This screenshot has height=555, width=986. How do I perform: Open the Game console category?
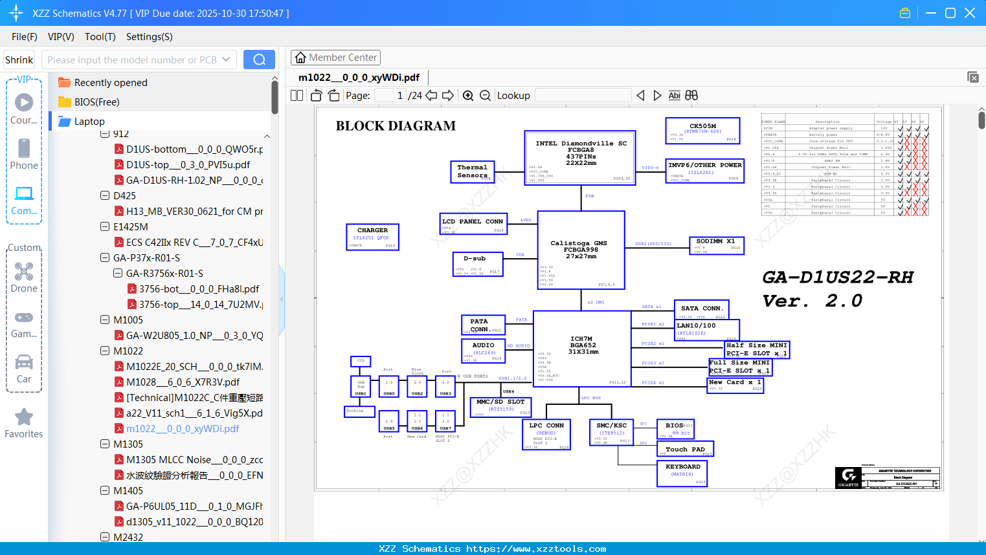(24, 323)
